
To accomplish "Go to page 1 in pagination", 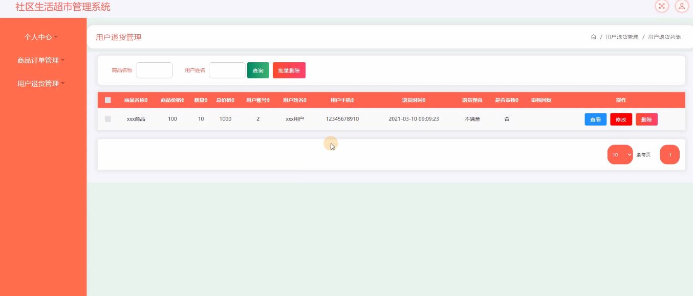I will pyautogui.click(x=670, y=155).
